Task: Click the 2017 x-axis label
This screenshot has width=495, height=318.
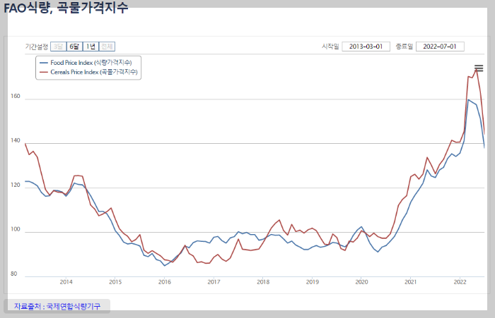Action: [214, 282]
